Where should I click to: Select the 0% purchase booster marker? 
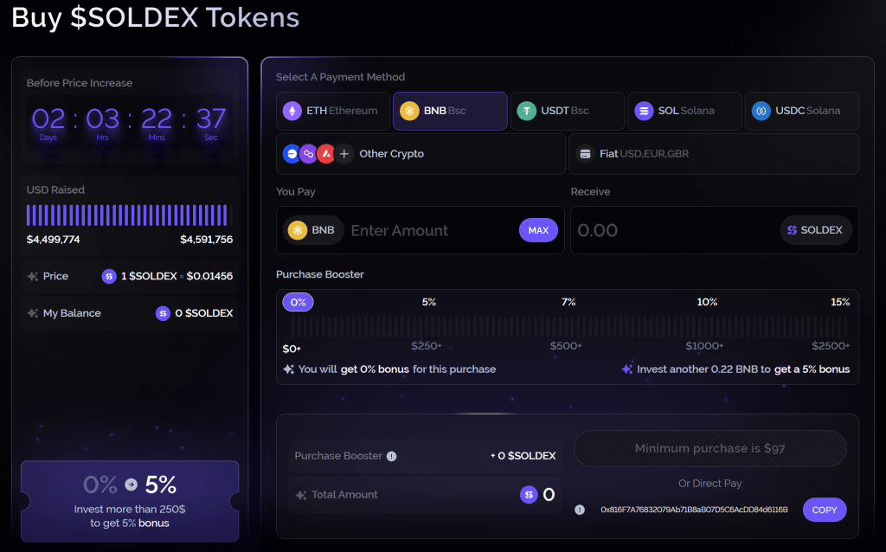[299, 302]
